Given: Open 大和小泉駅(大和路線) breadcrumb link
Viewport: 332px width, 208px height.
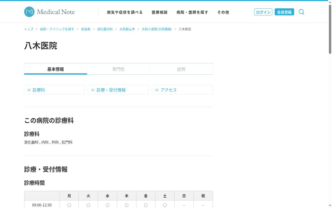Looking at the screenshot, I should [157, 29].
